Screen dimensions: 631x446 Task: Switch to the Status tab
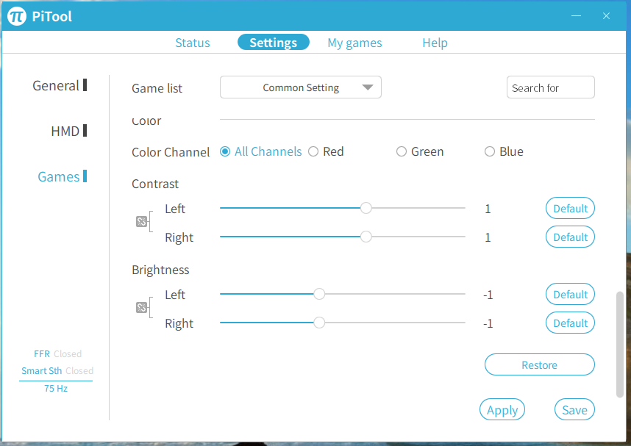[x=193, y=43]
